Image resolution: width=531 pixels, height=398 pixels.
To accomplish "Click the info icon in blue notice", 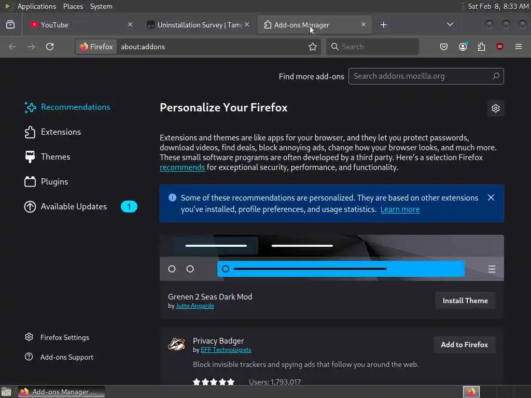I will click(x=172, y=197).
